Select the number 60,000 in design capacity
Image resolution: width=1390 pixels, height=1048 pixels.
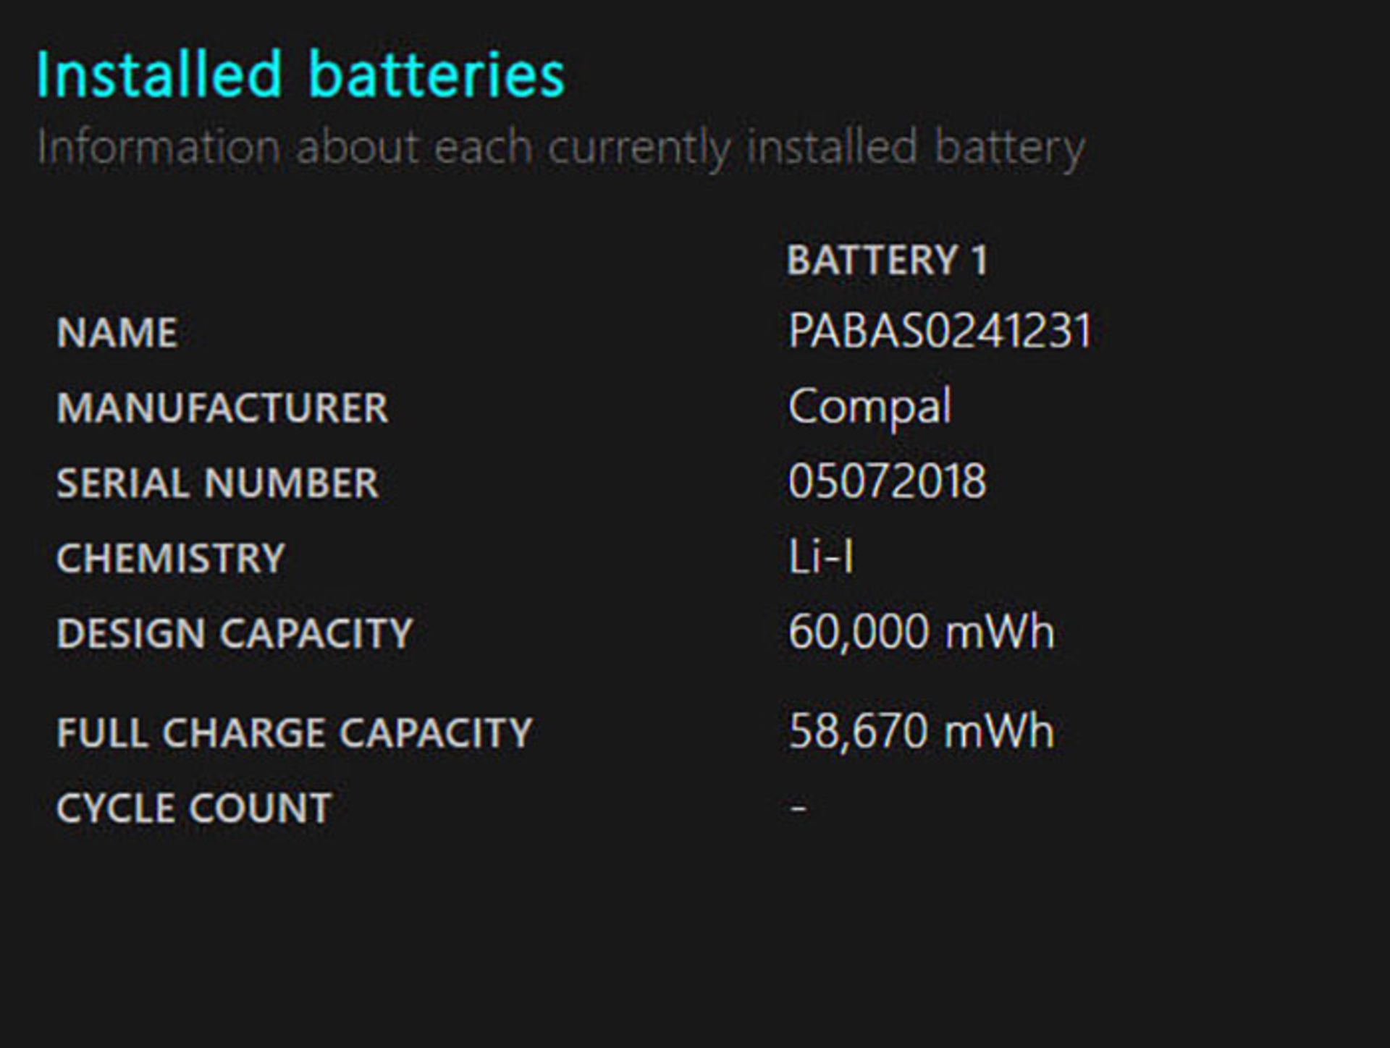coord(859,632)
